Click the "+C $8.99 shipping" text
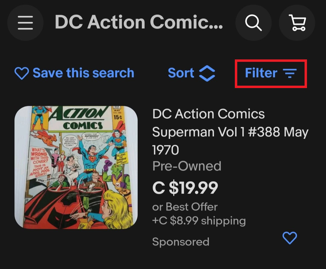 [199, 221]
